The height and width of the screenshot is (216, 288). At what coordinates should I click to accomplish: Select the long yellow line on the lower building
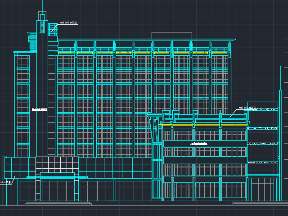coord(203,125)
